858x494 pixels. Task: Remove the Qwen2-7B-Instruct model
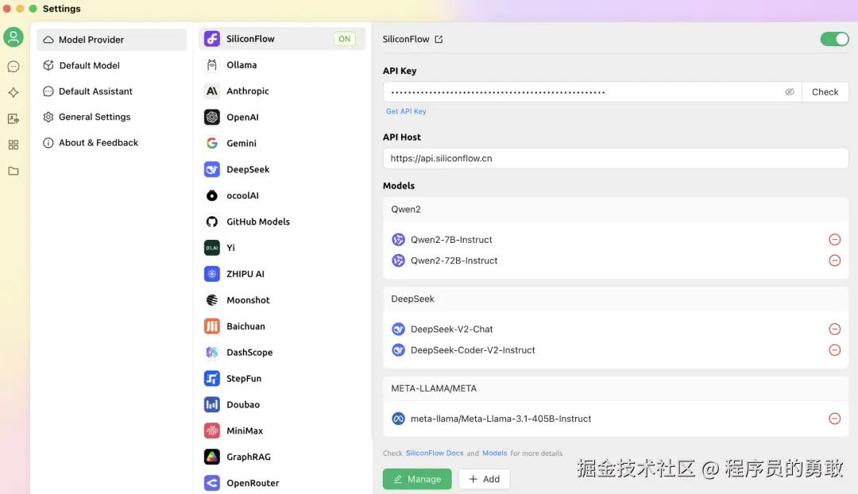(x=834, y=240)
